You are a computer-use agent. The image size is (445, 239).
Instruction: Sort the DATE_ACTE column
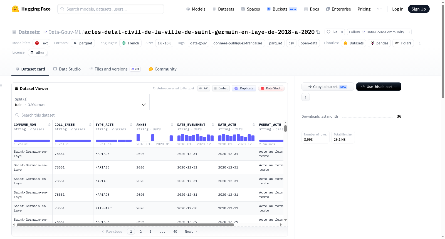click(254, 125)
